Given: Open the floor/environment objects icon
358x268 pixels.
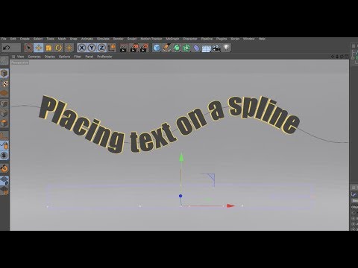Looking at the screenshot, I should (x=207, y=48).
